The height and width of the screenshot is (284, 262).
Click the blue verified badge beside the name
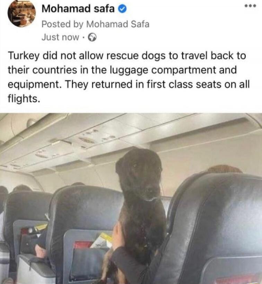[x=122, y=9]
